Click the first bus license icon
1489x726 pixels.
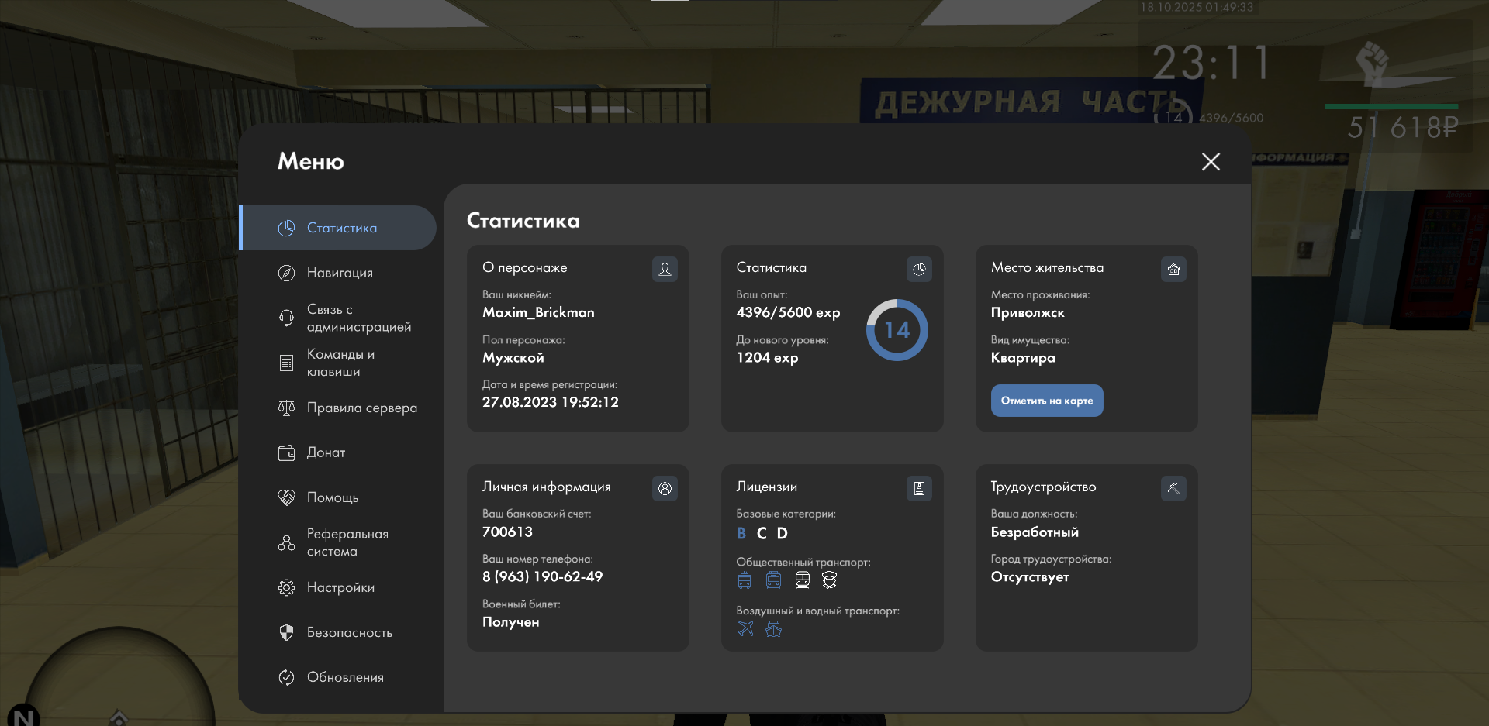click(744, 580)
